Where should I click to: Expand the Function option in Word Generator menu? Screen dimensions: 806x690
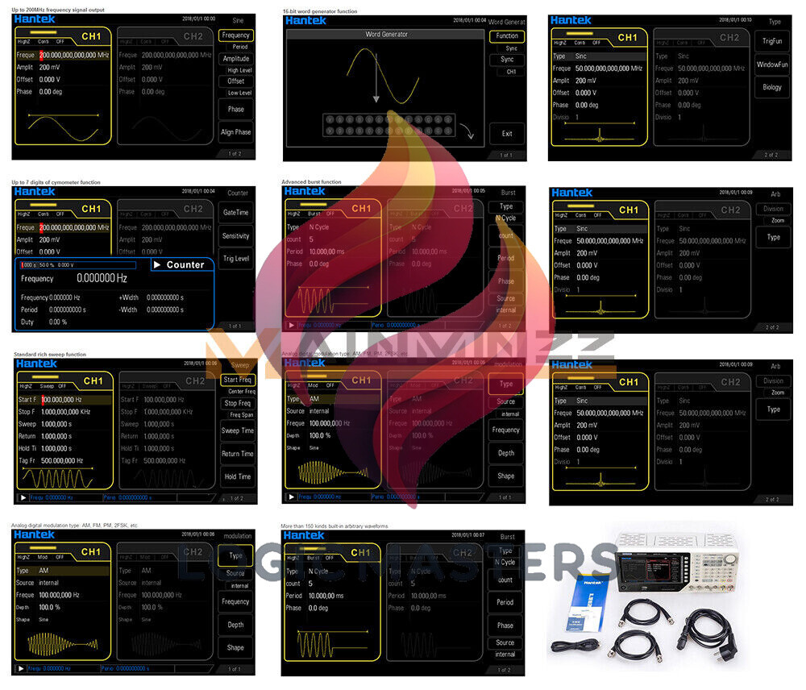coord(507,35)
